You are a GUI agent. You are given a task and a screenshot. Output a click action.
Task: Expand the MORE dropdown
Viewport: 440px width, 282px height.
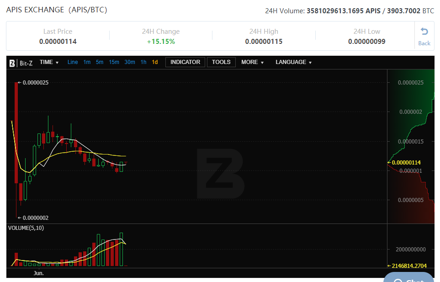point(252,62)
